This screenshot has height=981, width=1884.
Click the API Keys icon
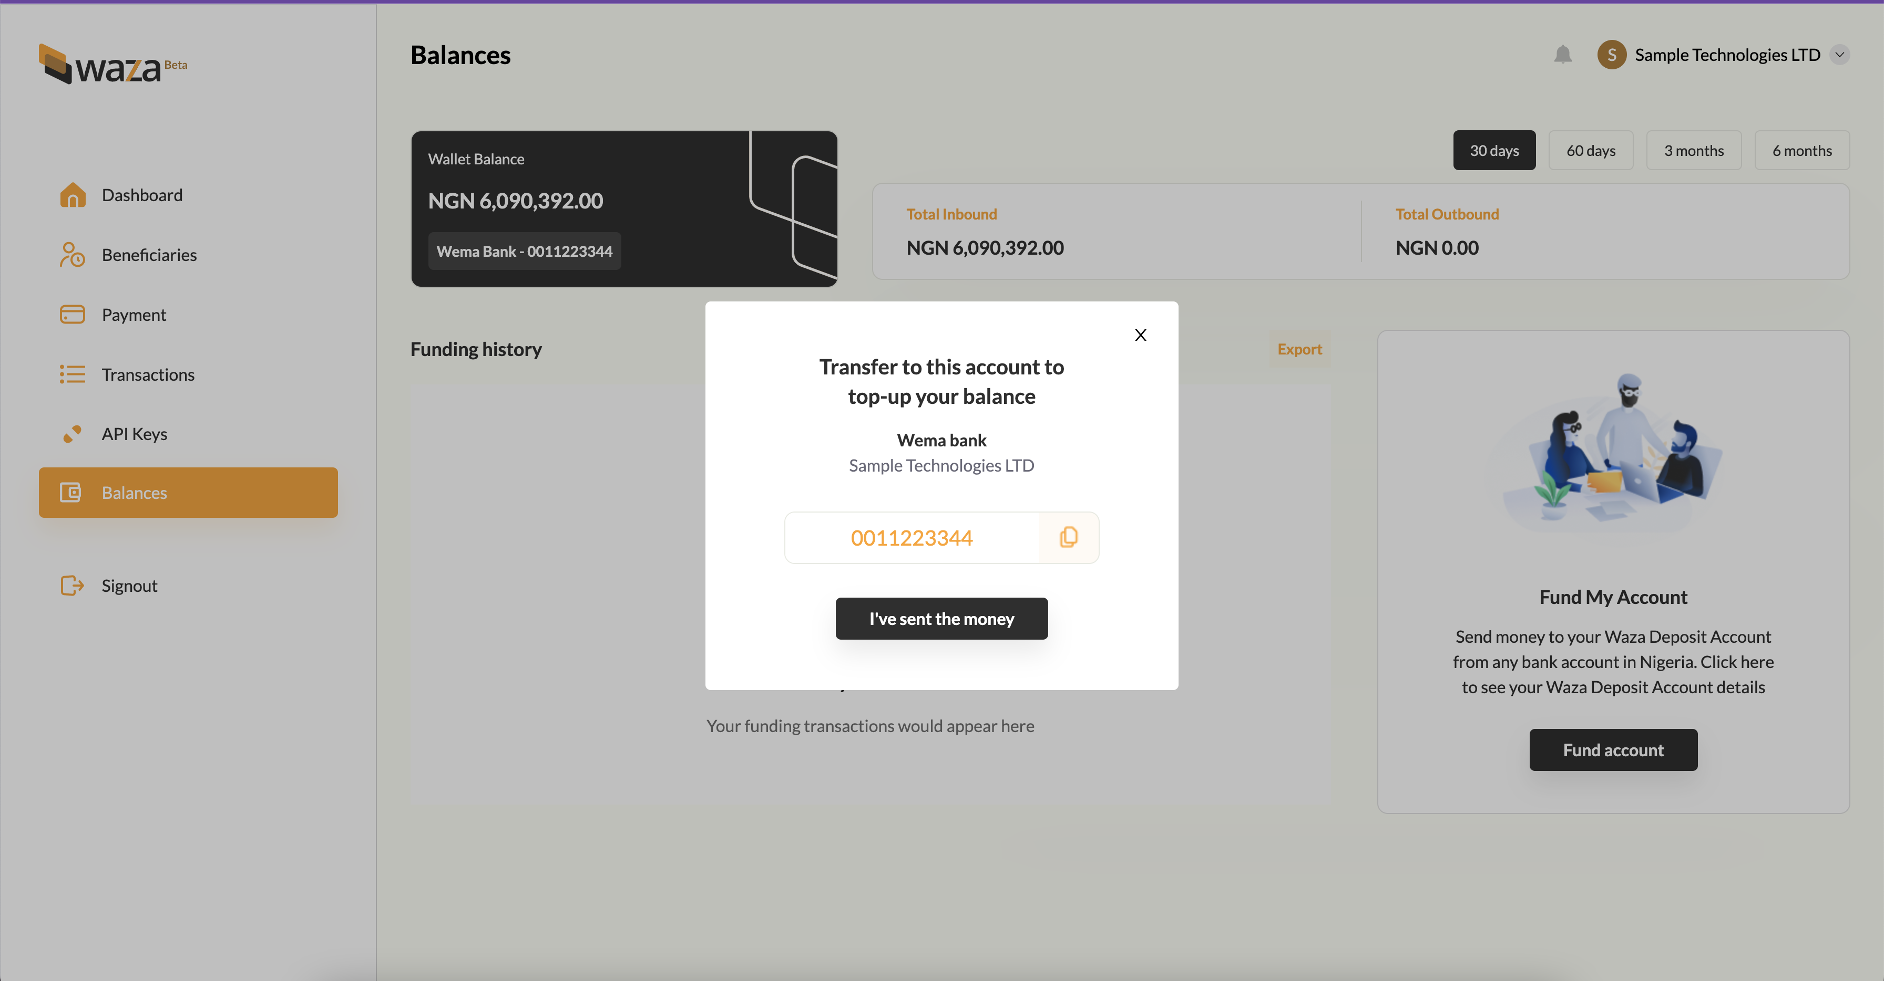point(73,434)
